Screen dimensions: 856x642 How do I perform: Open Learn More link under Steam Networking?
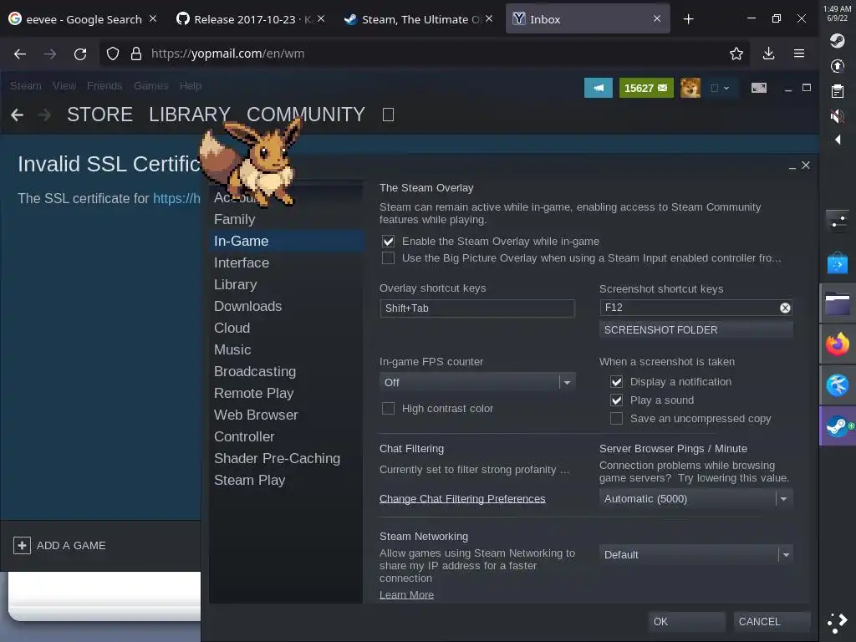coord(407,594)
